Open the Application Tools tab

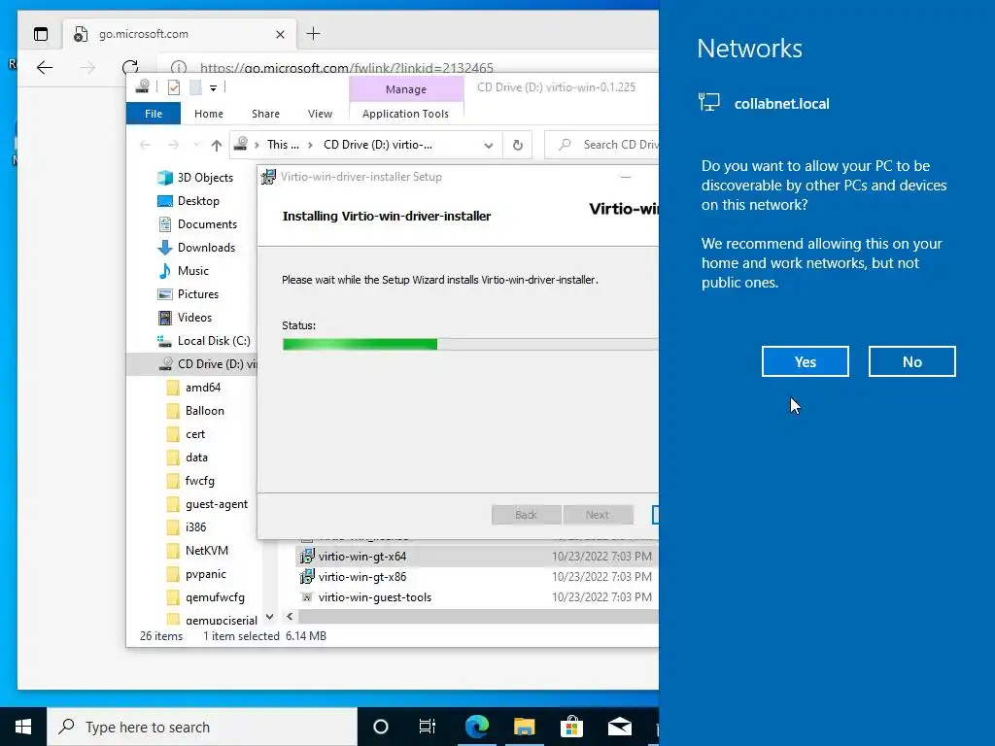pyautogui.click(x=405, y=114)
